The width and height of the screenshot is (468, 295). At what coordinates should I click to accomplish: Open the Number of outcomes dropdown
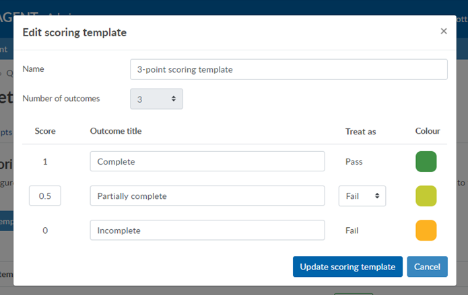(156, 99)
